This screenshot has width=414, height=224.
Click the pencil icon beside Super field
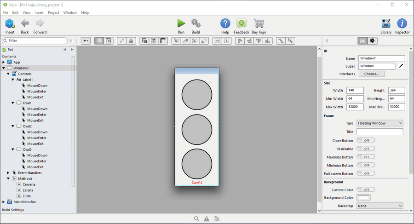click(401, 66)
